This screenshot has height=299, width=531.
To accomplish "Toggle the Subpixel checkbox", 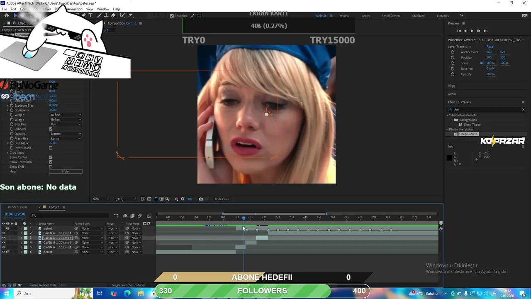I will [x=51, y=129].
